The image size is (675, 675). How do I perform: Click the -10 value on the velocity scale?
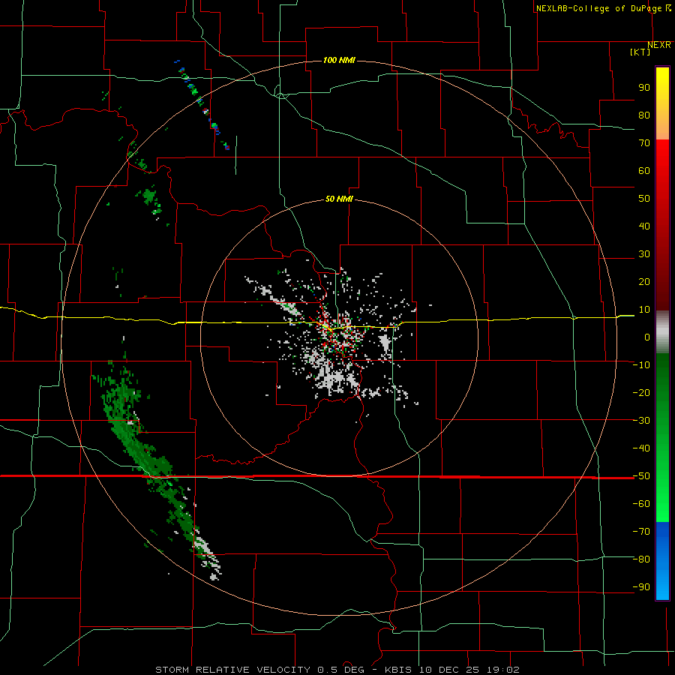coord(641,365)
